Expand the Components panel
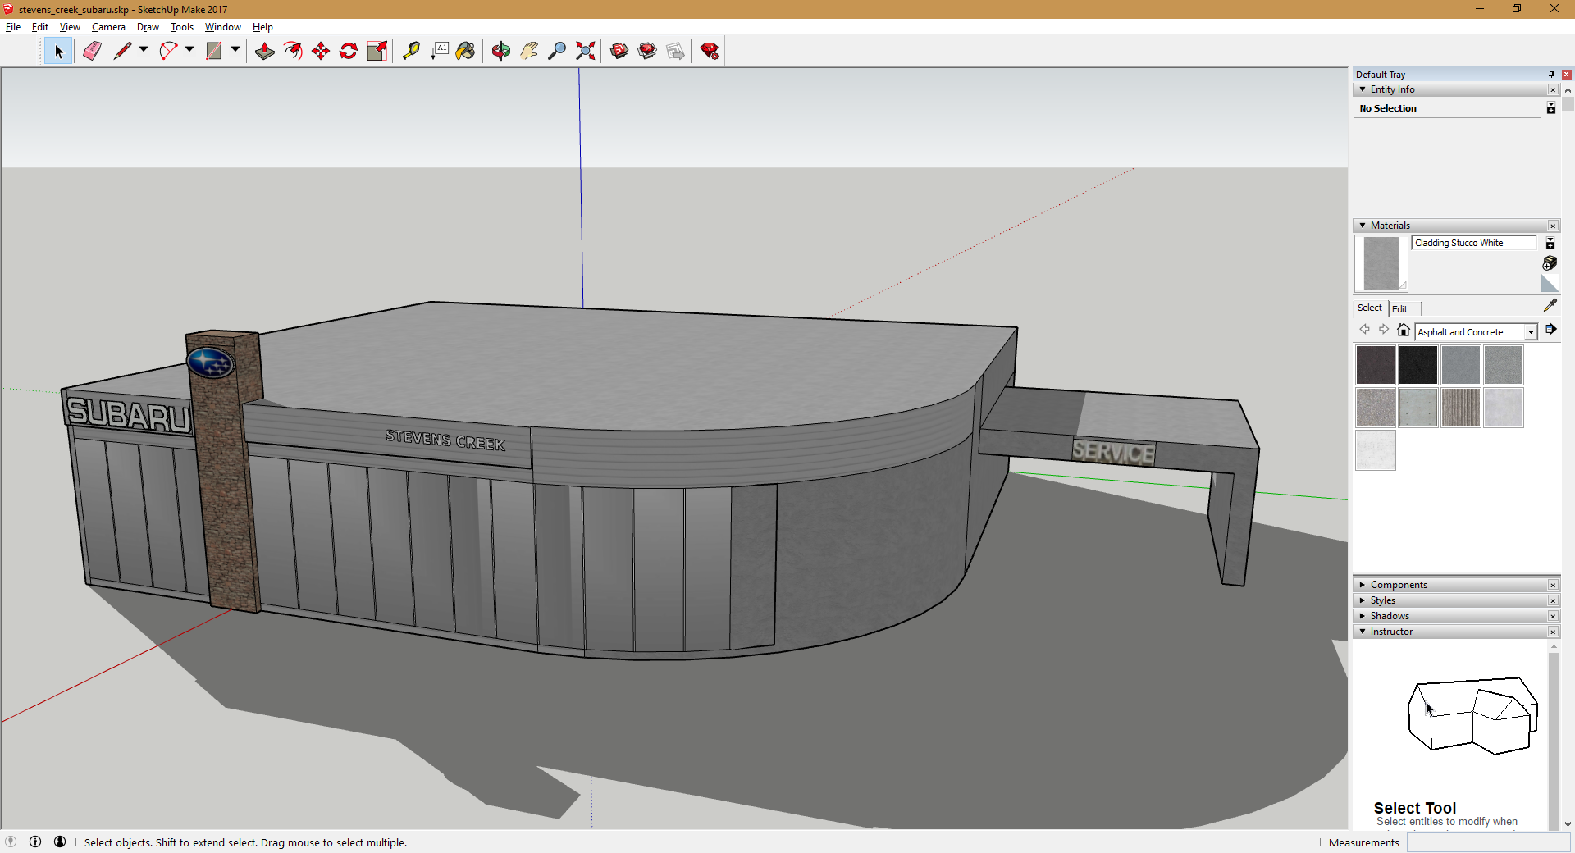 [1398, 585]
